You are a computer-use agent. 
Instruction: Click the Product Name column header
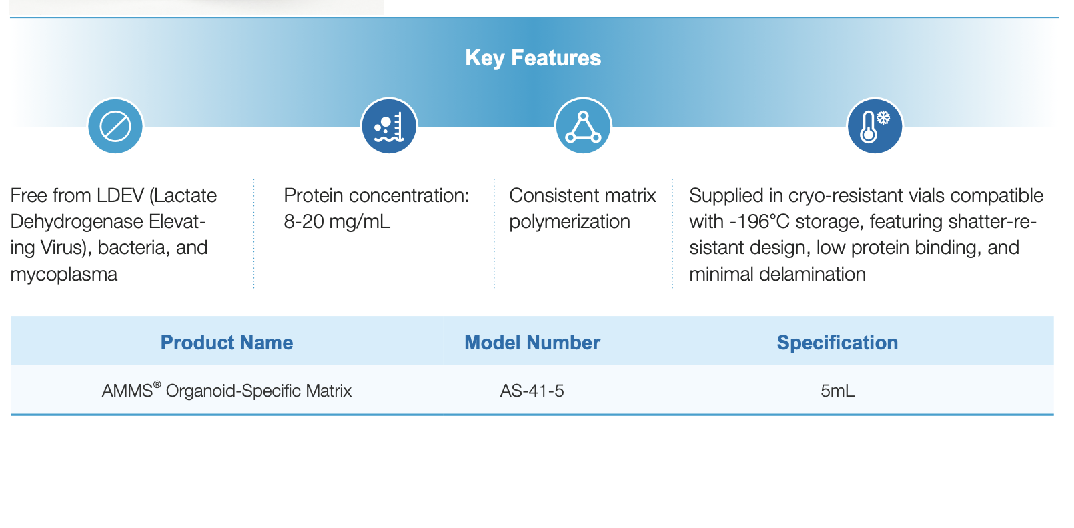(x=227, y=343)
